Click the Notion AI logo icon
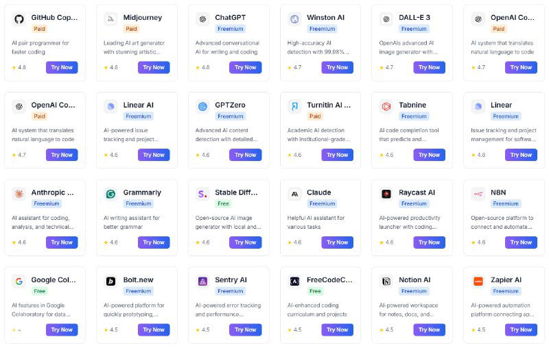The height and width of the screenshot is (348, 549). 386,281
